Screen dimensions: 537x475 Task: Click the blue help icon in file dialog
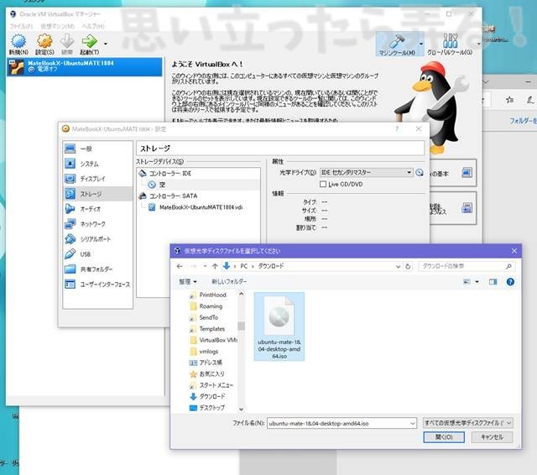[x=510, y=282]
